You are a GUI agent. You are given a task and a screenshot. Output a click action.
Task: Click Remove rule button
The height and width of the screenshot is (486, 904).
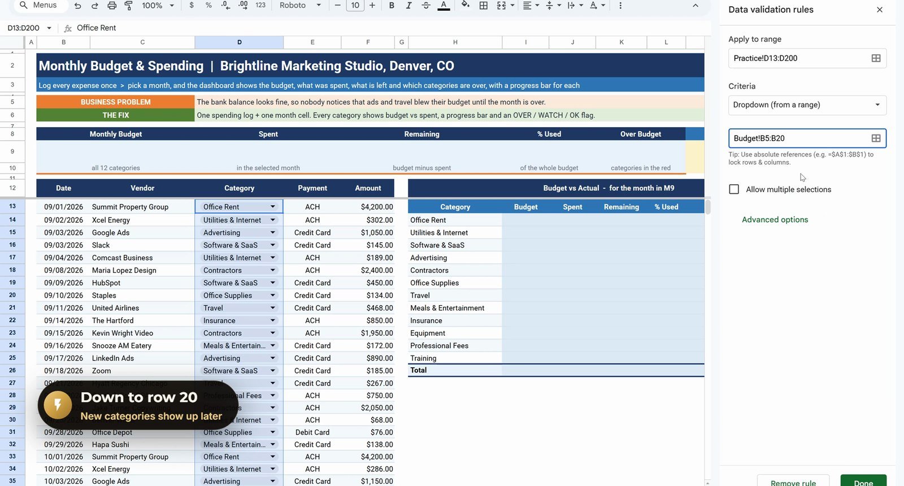tap(793, 481)
